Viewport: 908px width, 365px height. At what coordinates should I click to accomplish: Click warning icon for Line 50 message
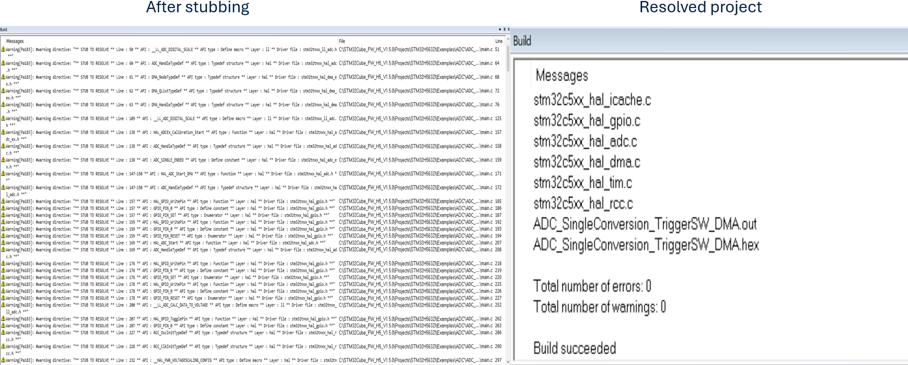click(x=3, y=49)
